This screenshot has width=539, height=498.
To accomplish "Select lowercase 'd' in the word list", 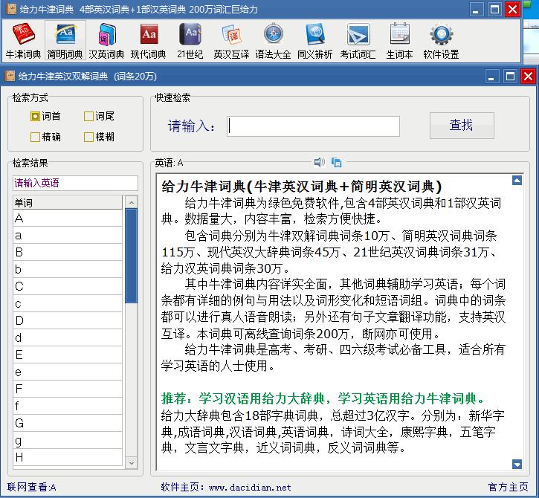I will 68,337.
